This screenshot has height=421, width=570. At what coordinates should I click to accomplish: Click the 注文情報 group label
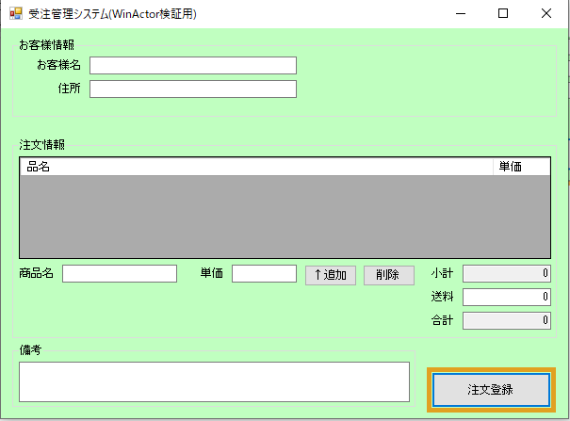pos(42,145)
